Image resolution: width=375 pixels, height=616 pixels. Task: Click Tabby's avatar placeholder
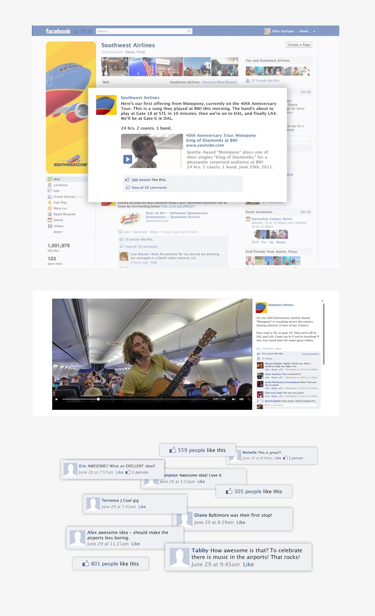180,557
